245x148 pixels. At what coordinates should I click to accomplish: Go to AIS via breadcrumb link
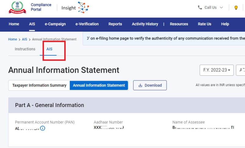[24, 39]
